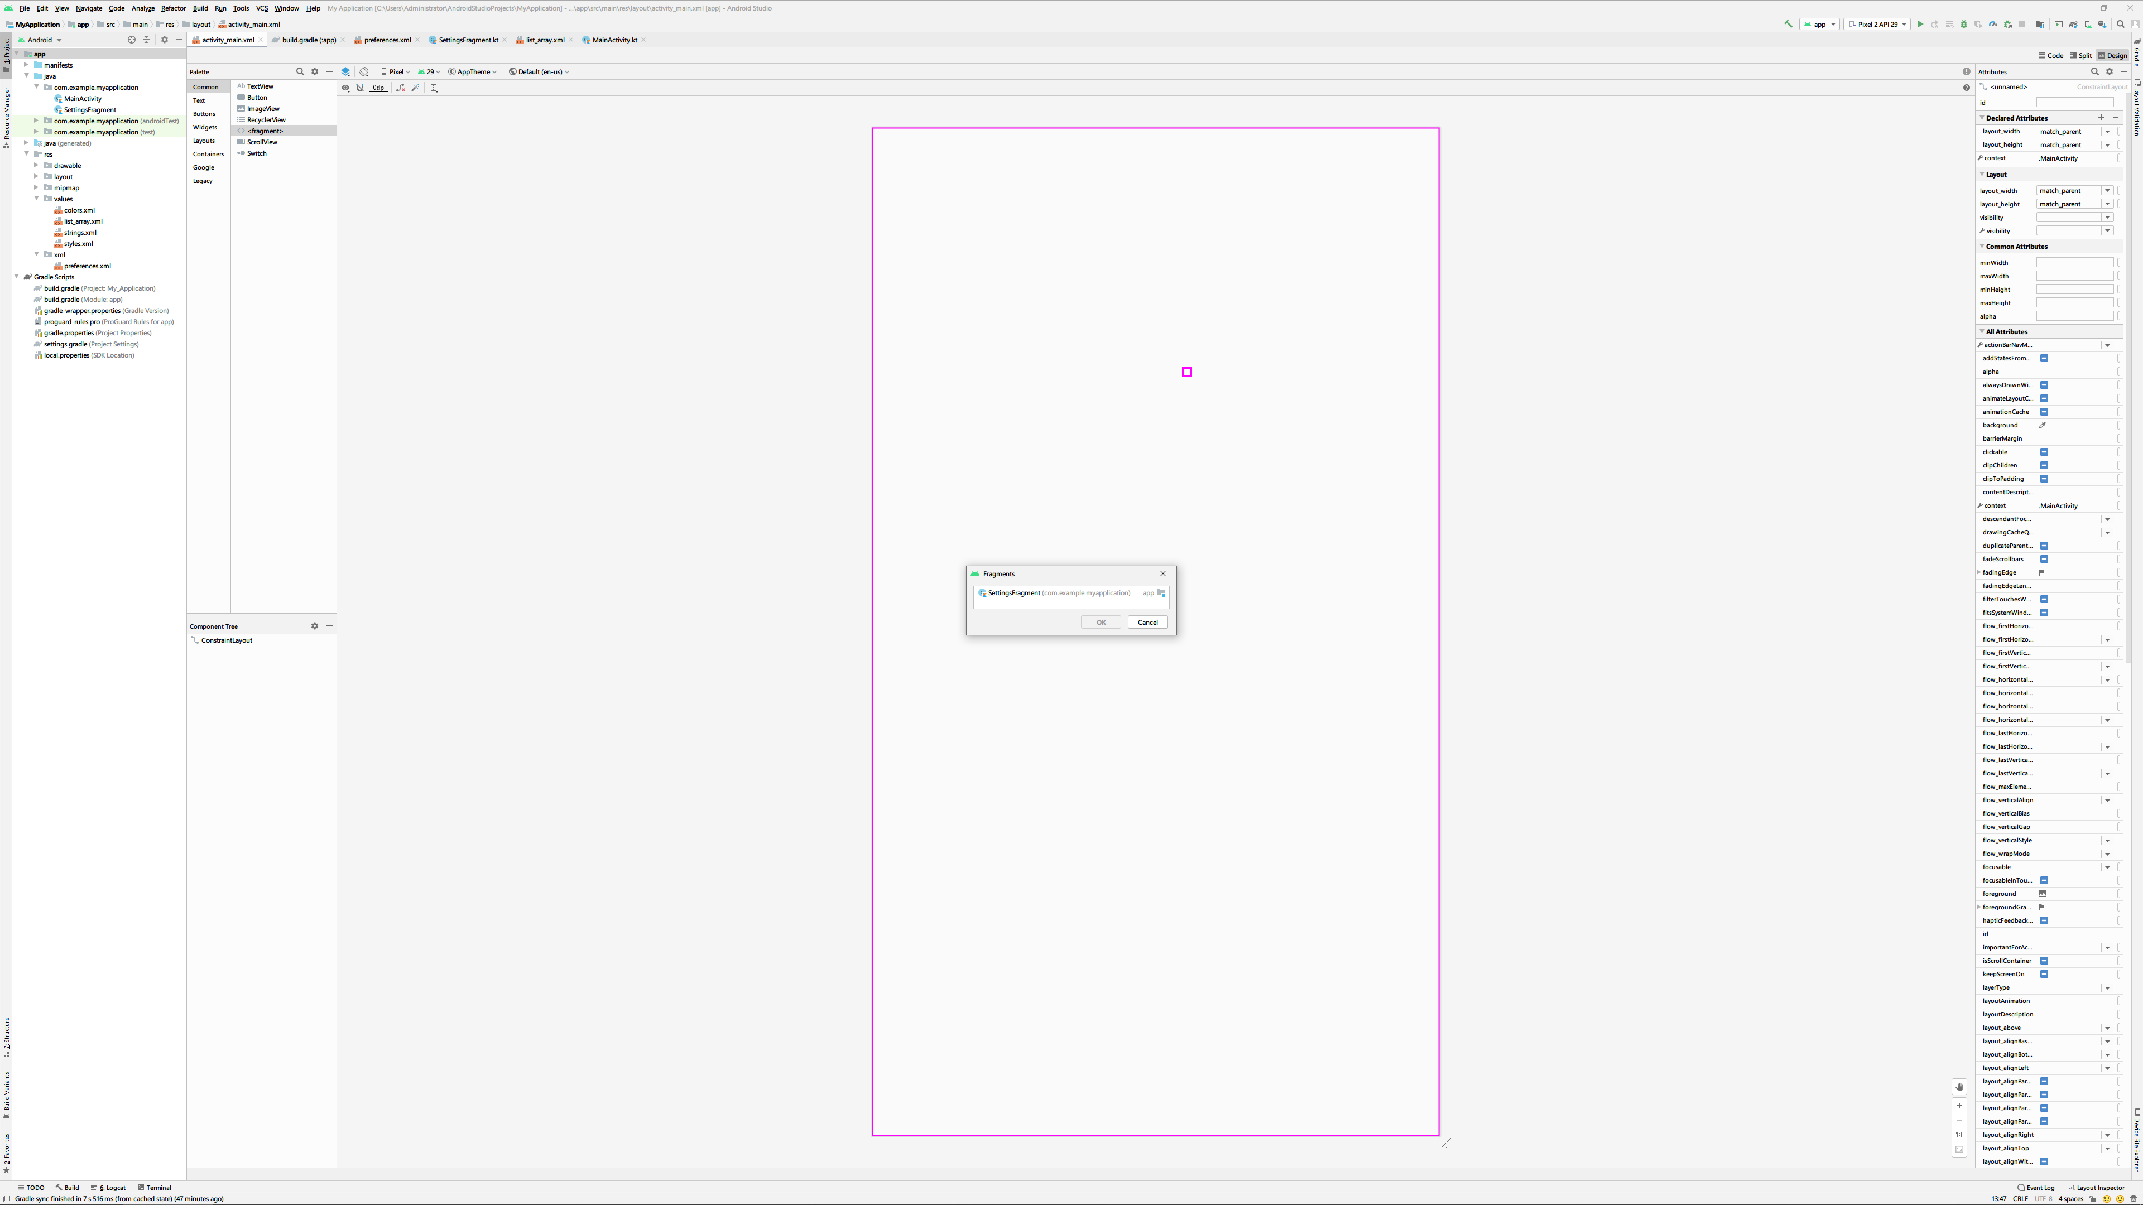Click the pan hand tool in canvas
The height and width of the screenshot is (1205, 2143).
tap(1959, 1087)
